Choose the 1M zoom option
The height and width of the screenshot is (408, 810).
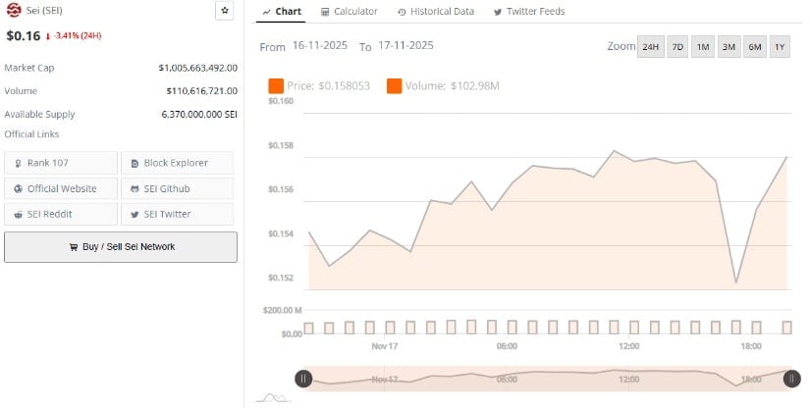703,47
